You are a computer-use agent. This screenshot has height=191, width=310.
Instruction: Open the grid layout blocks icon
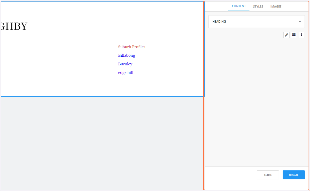294,35
